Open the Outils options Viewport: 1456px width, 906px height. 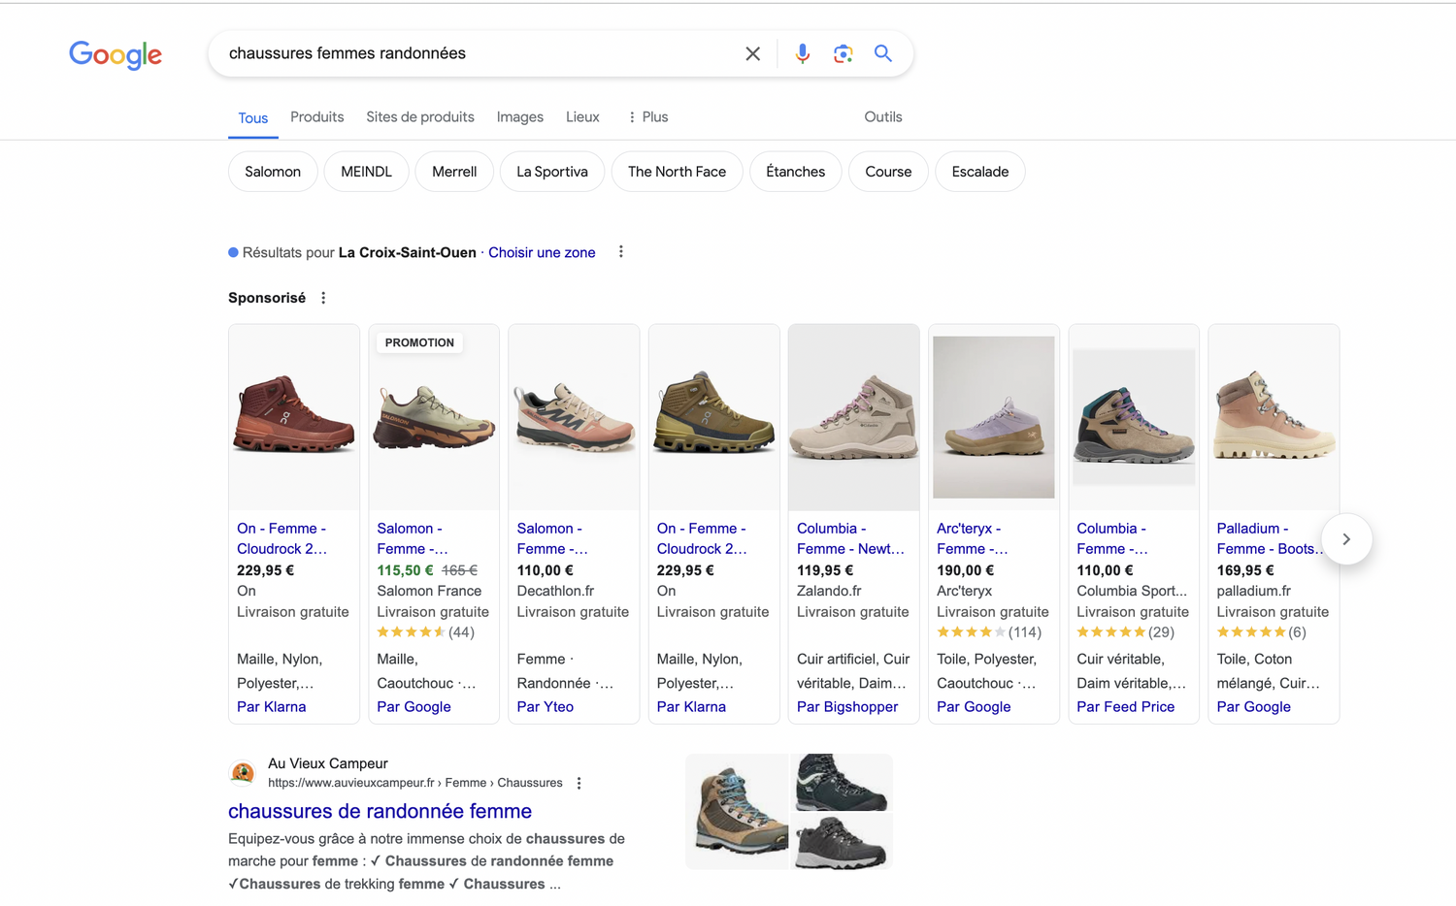883,117
